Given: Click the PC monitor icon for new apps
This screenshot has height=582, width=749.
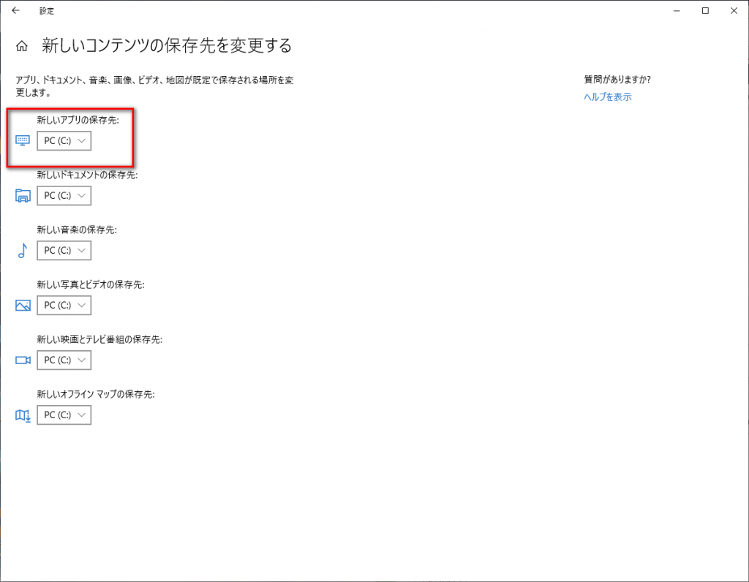Looking at the screenshot, I should click(23, 140).
